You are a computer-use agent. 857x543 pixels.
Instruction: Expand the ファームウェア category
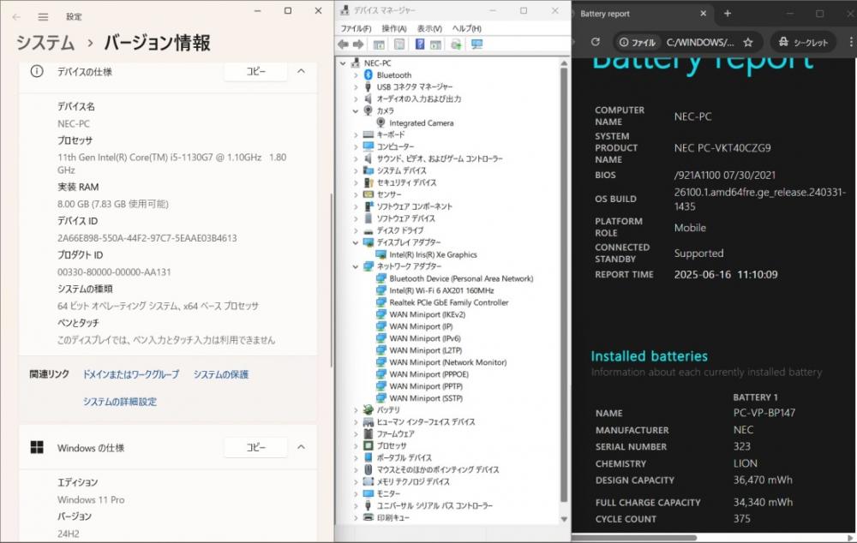coord(356,434)
